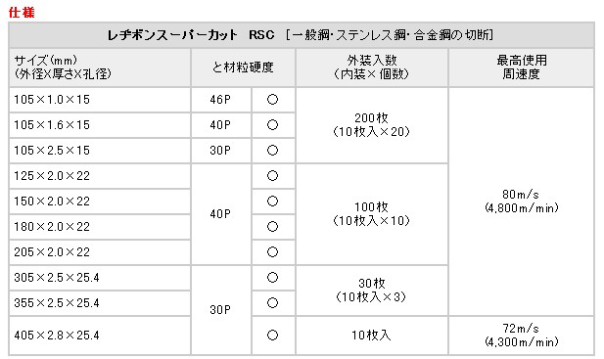This screenshot has width=604, height=359.
Task: Click the circle mark in the 150×2.0×22 row
Action: tap(272, 202)
